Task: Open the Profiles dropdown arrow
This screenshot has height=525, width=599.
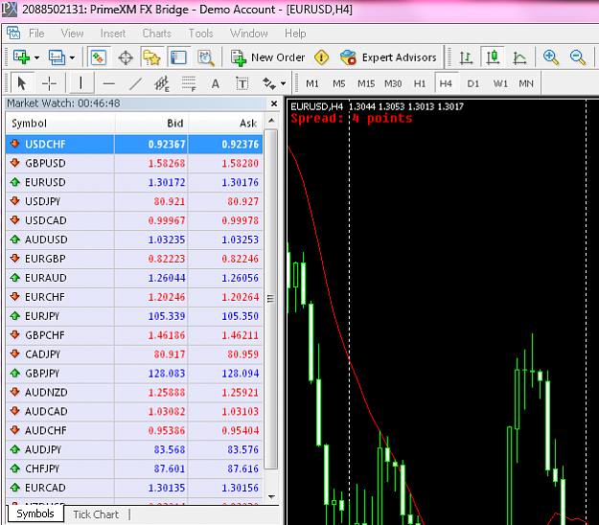Action: 72,58
